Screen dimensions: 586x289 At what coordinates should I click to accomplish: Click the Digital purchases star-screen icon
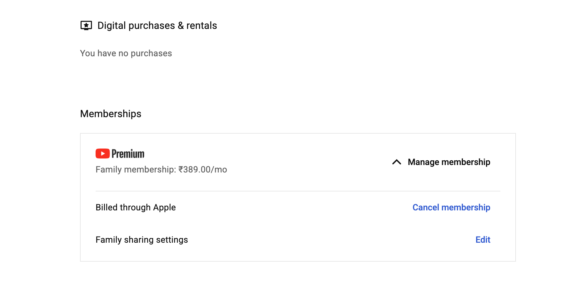(86, 25)
